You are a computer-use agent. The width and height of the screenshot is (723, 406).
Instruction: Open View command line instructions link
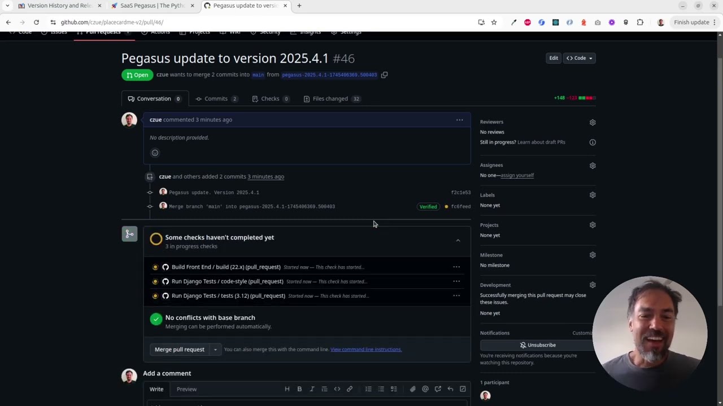pyautogui.click(x=366, y=350)
